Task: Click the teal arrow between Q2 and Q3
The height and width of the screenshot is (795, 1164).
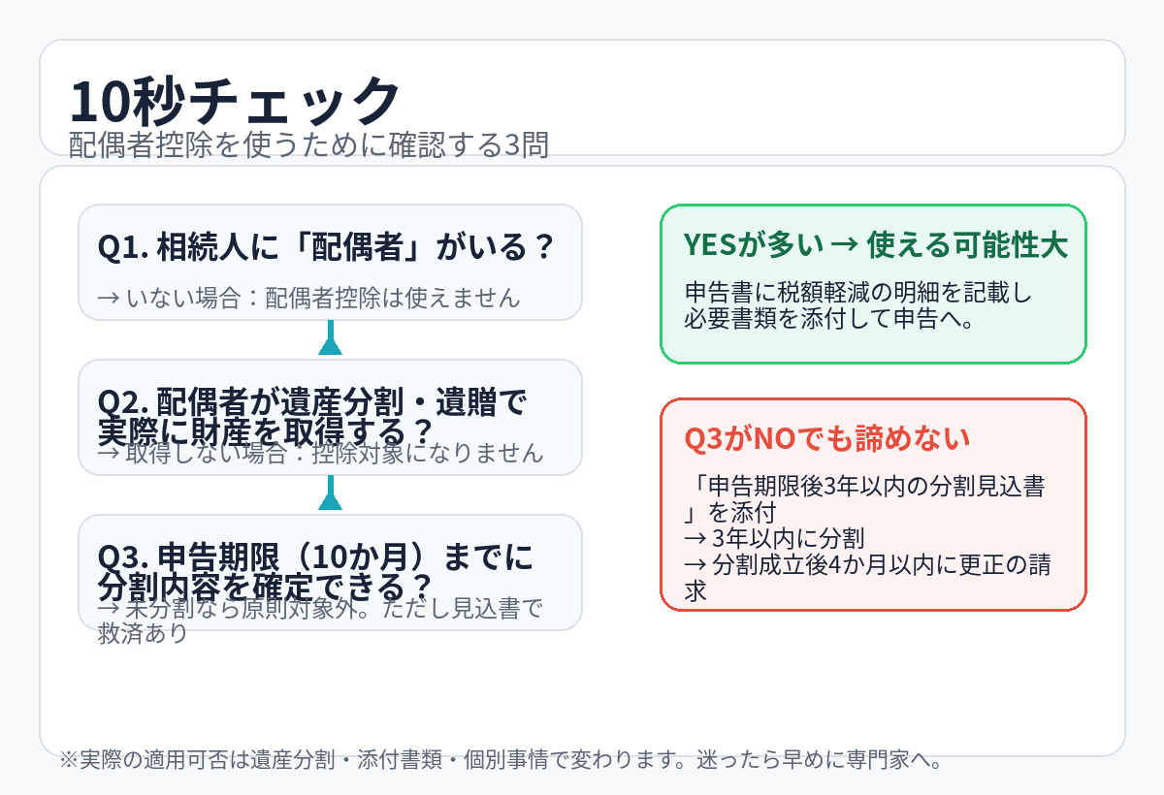Action: click(331, 495)
